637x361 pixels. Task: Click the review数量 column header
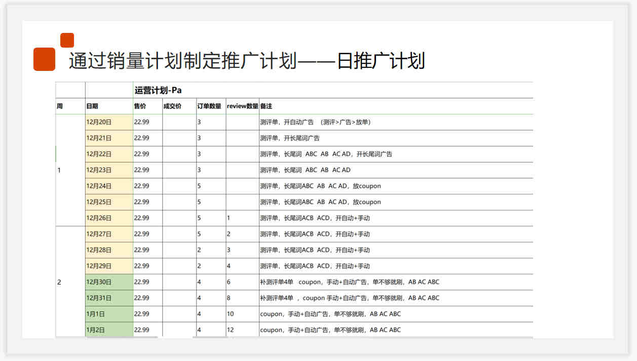tap(243, 106)
